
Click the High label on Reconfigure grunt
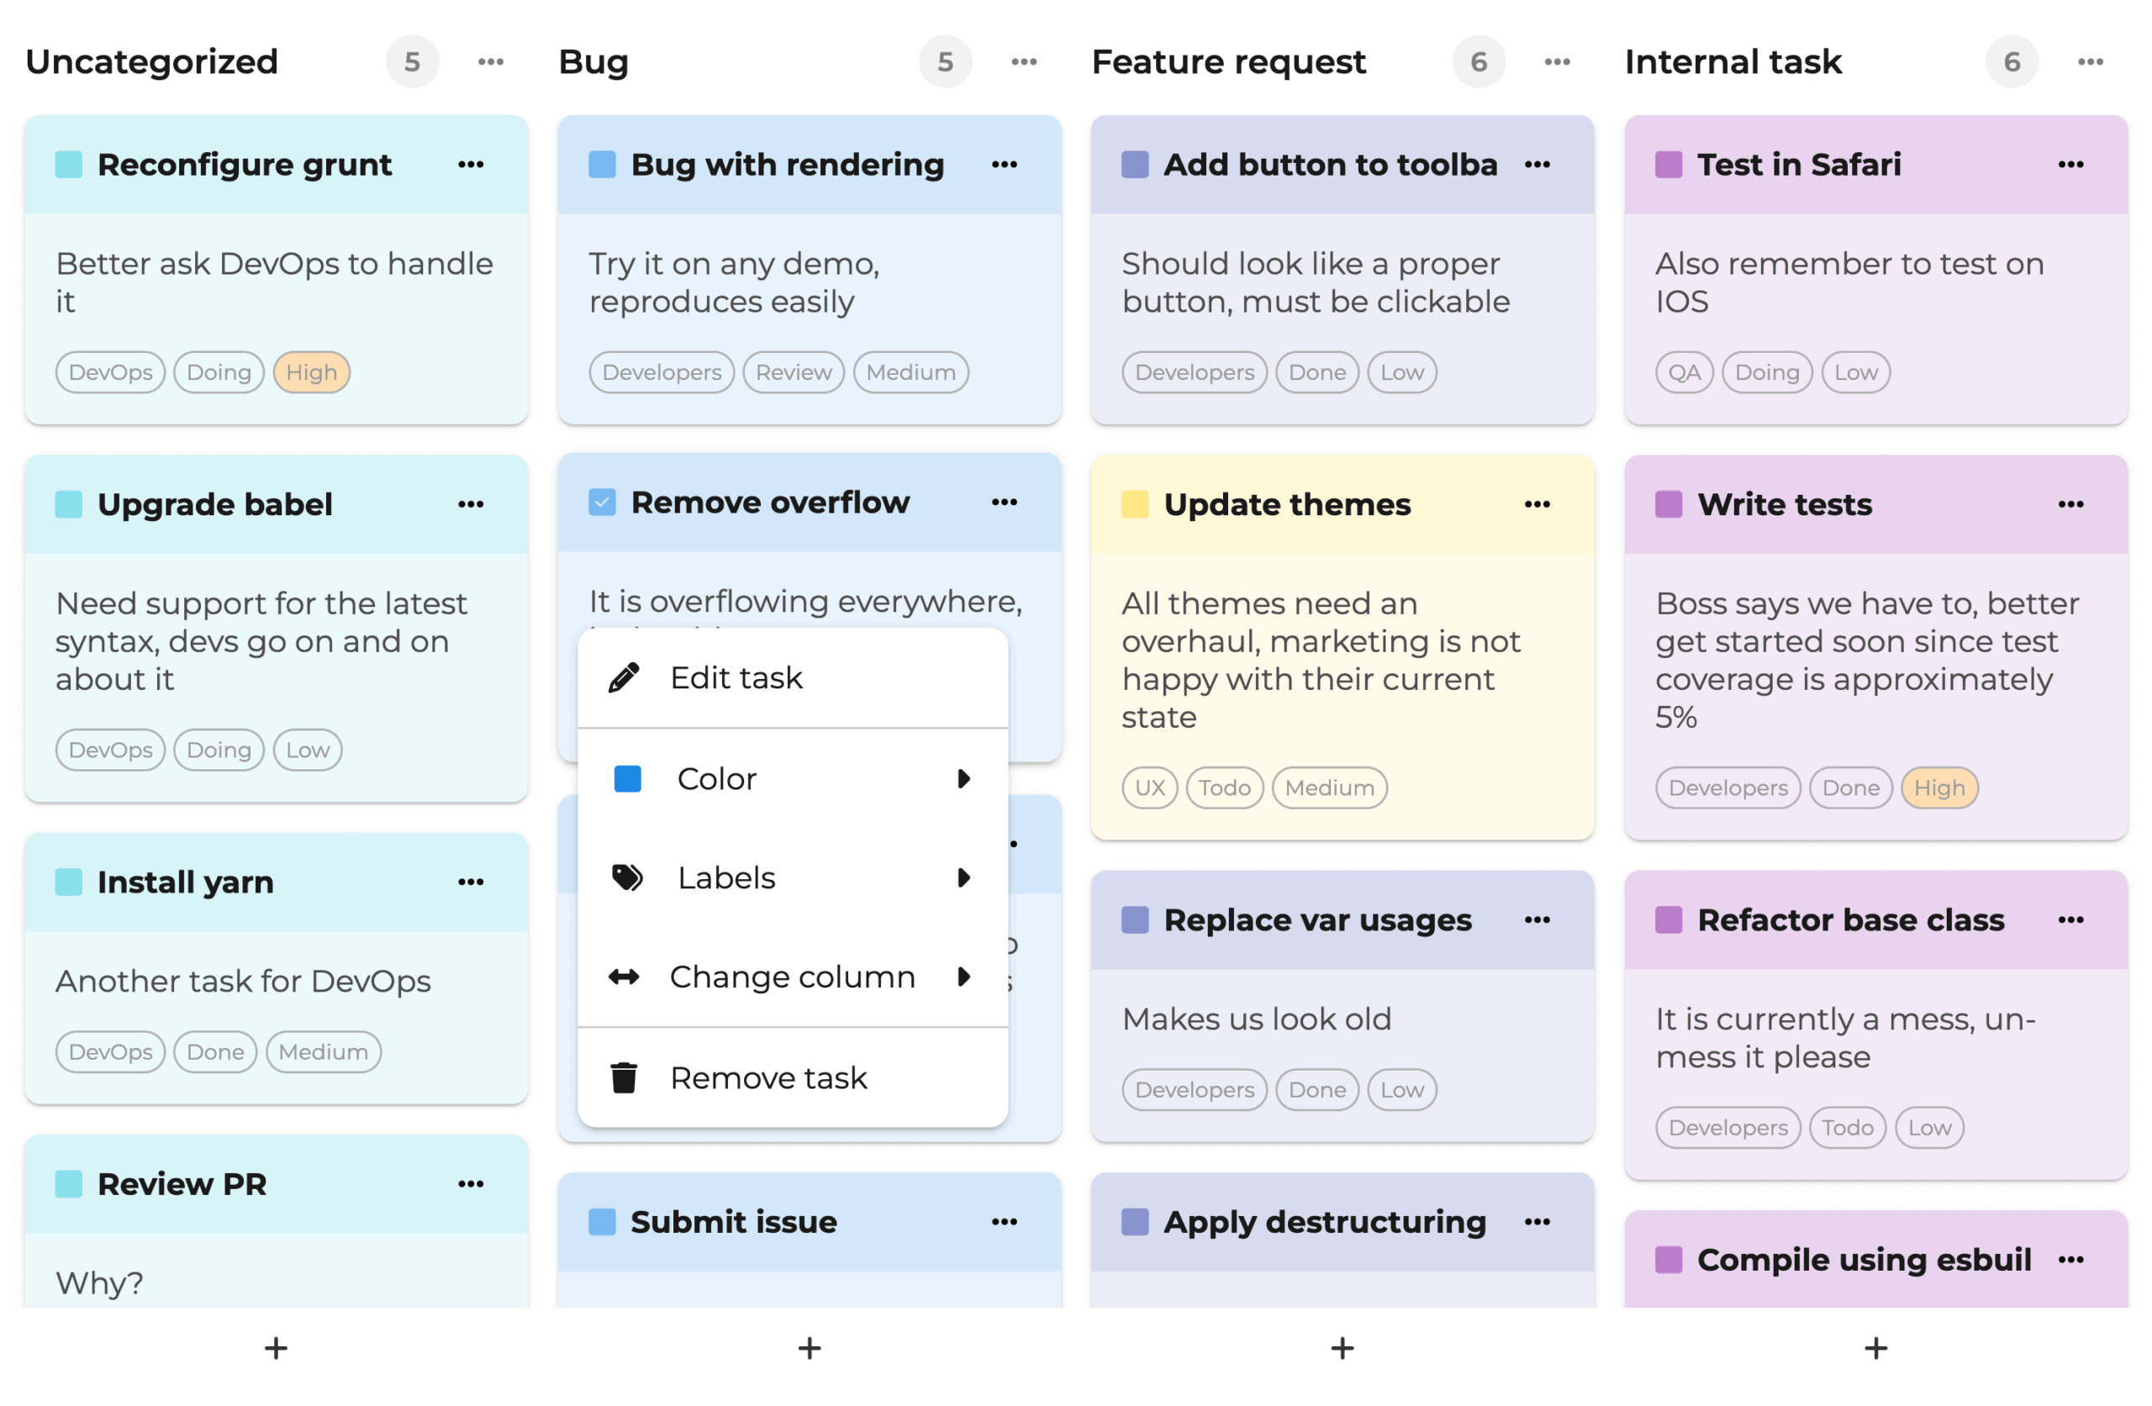coord(311,372)
